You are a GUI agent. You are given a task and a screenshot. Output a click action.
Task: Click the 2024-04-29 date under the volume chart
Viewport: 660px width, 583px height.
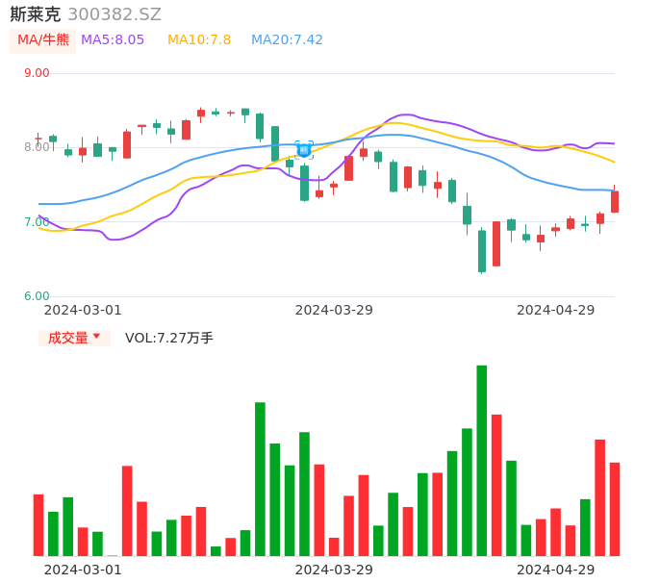point(556,570)
